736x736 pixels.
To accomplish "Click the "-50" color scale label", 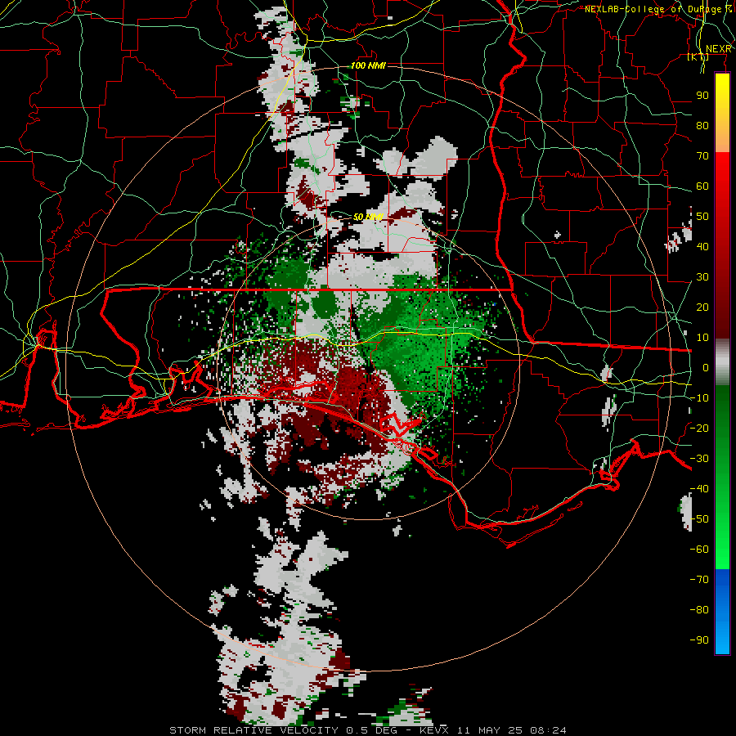I will click(x=699, y=519).
